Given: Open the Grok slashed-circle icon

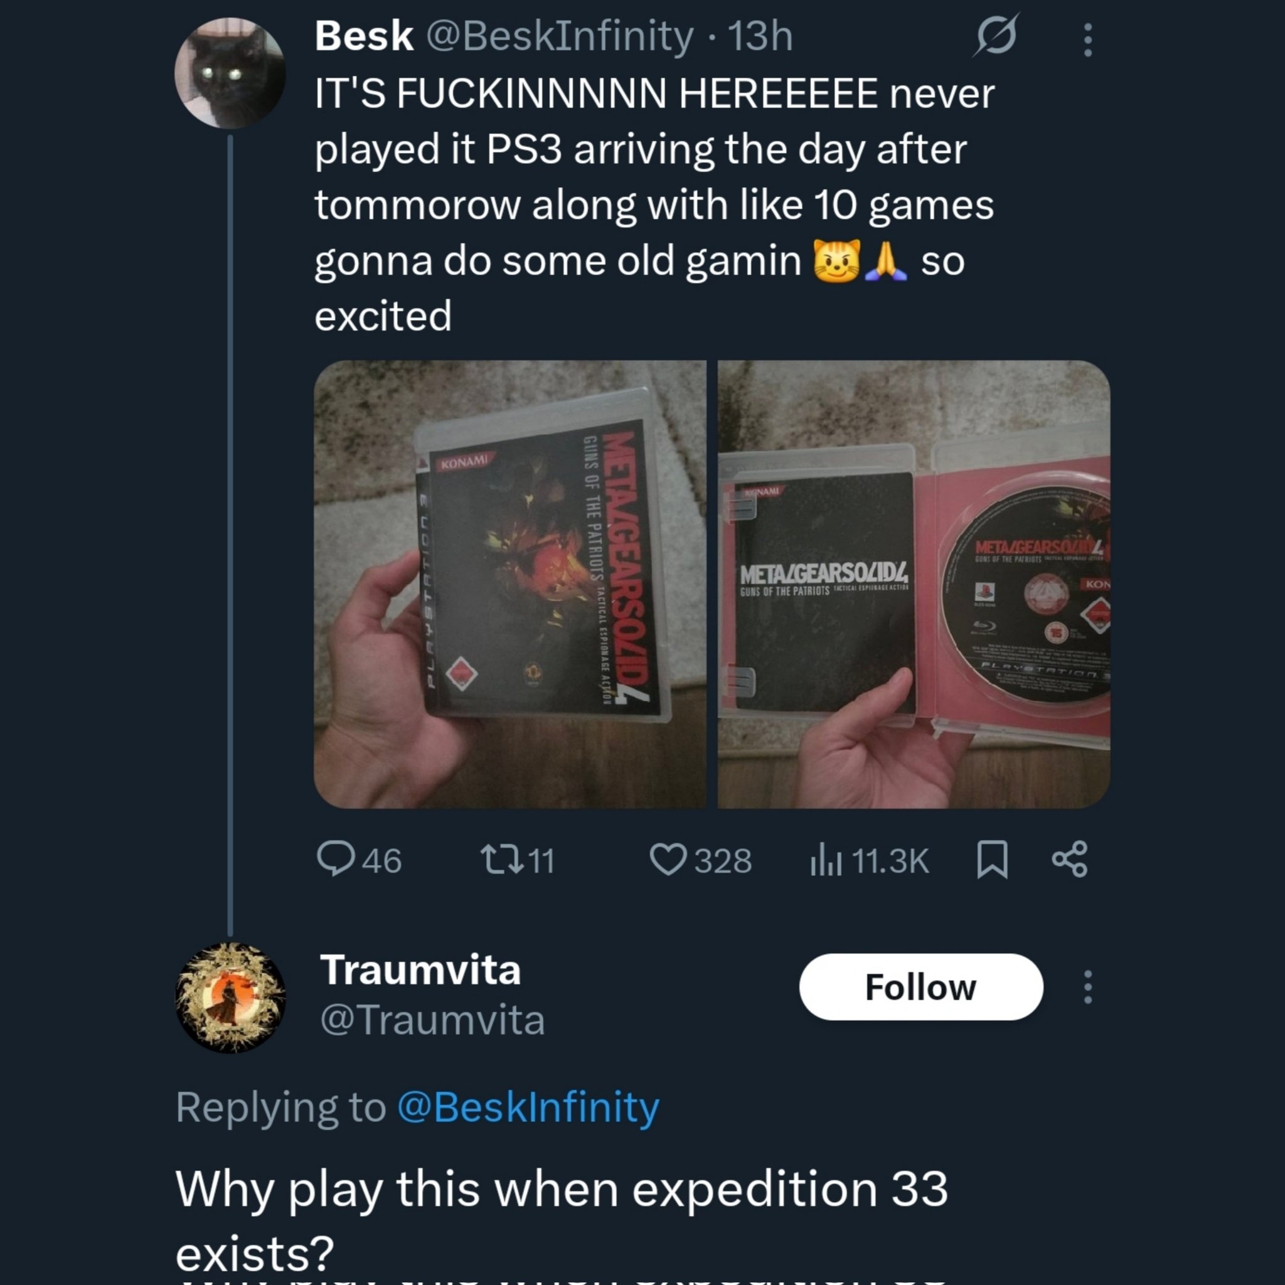Looking at the screenshot, I should pos(996,36).
